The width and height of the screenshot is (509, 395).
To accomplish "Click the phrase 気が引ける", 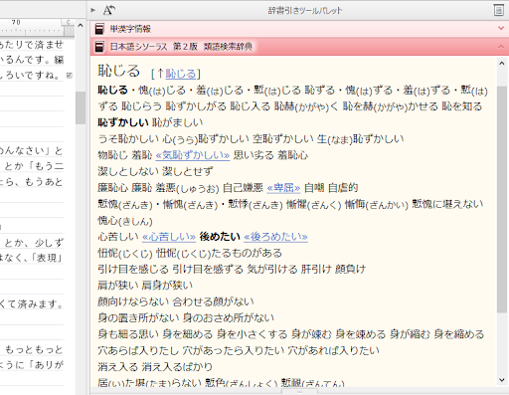I will 272,269.
